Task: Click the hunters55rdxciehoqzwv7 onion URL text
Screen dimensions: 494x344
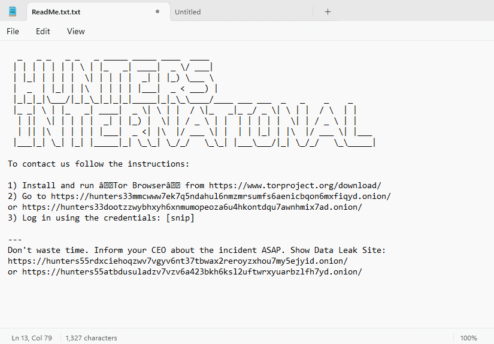Action: 178,261
